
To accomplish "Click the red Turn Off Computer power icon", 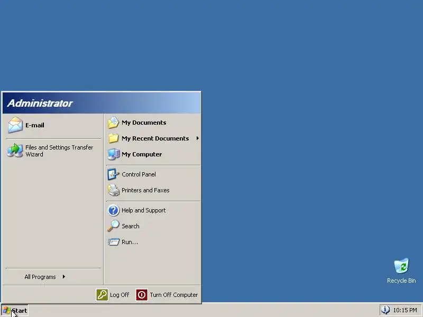I will coord(142,295).
